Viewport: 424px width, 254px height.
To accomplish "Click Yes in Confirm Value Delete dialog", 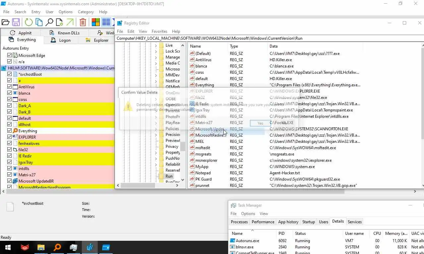I will click(x=260, y=123).
